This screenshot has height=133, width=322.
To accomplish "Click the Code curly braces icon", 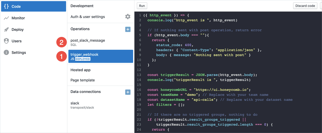I will coord(6,6).
